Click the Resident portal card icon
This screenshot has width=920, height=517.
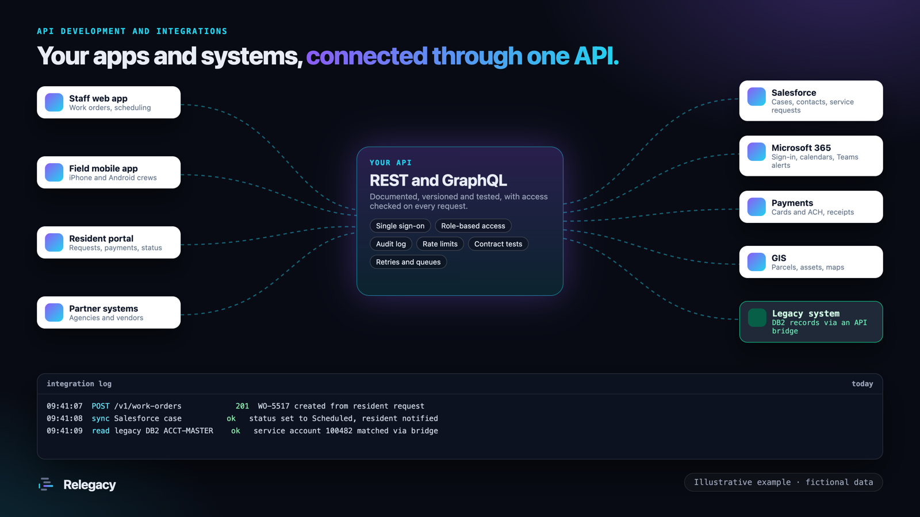(54, 242)
